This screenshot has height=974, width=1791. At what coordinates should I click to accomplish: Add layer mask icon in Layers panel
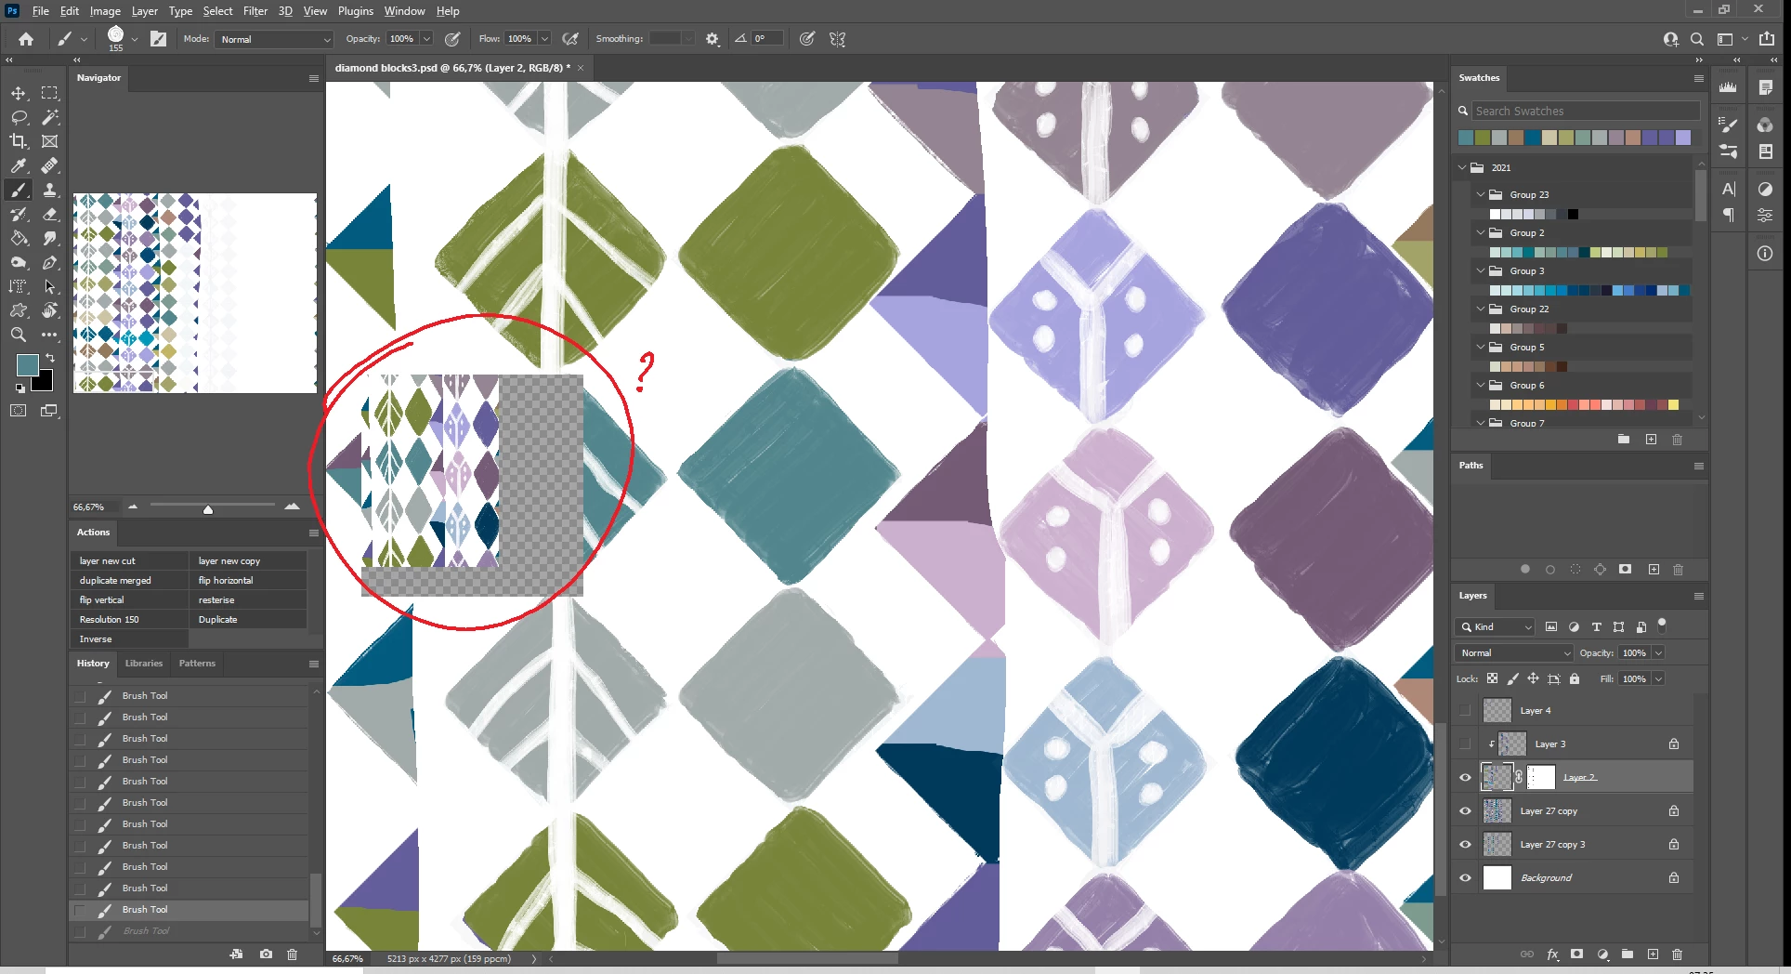click(1577, 954)
